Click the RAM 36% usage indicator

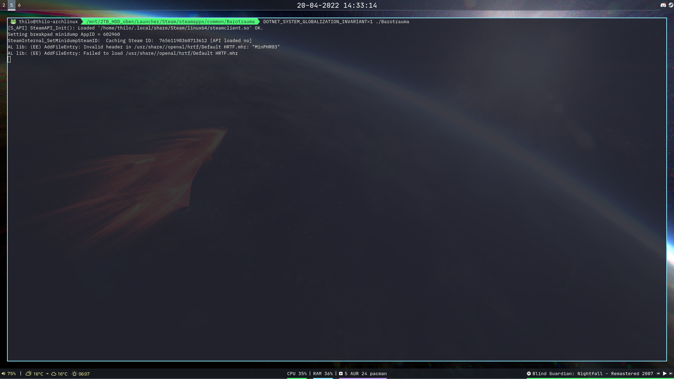pos(323,374)
